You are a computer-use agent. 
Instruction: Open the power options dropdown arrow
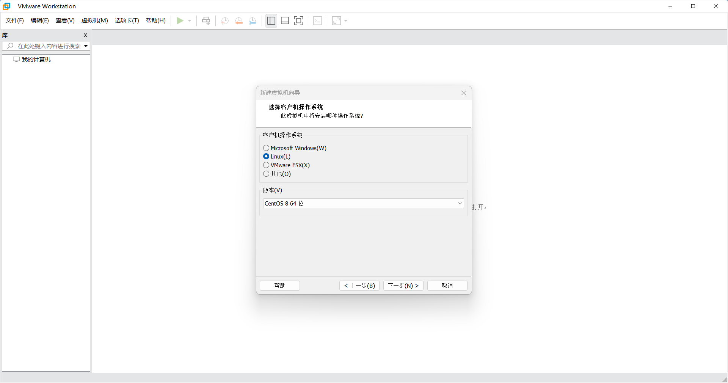coord(190,20)
